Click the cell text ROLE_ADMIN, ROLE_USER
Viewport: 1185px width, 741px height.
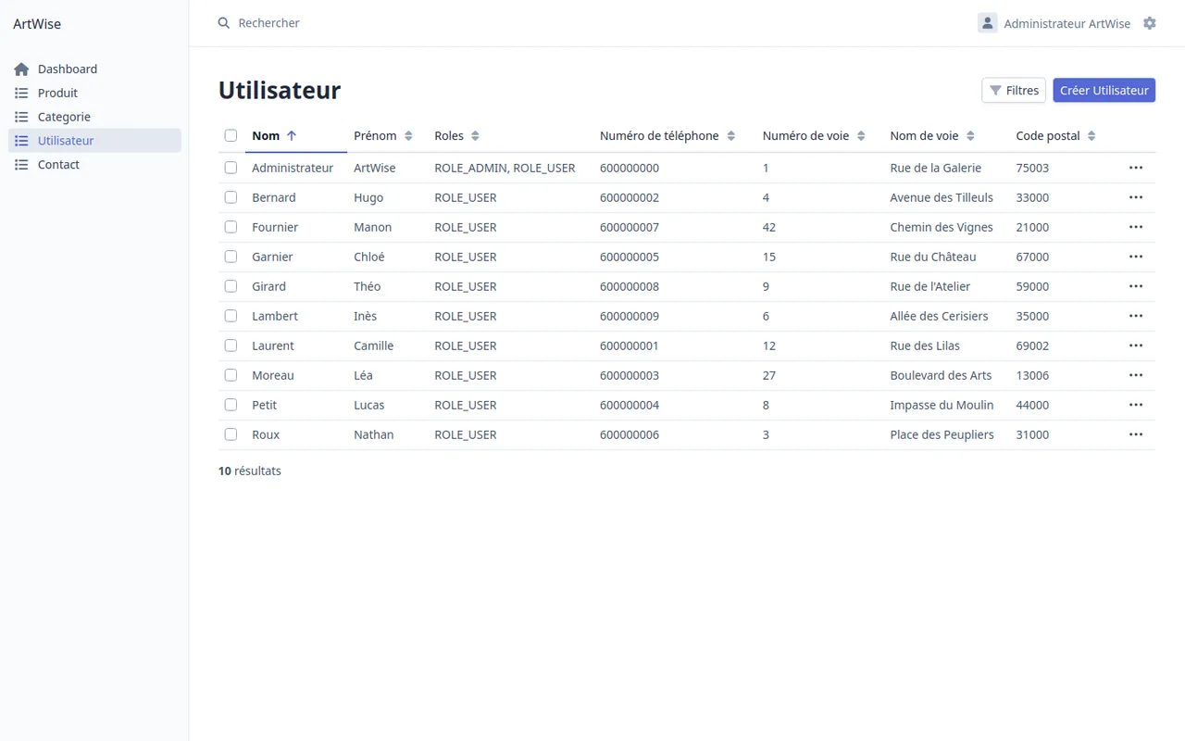click(x=505, y=169)
